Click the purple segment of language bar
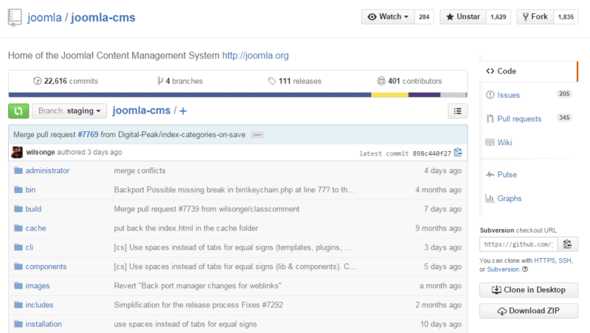The width and height of the screenshot is (590, 333). (425, 95)
